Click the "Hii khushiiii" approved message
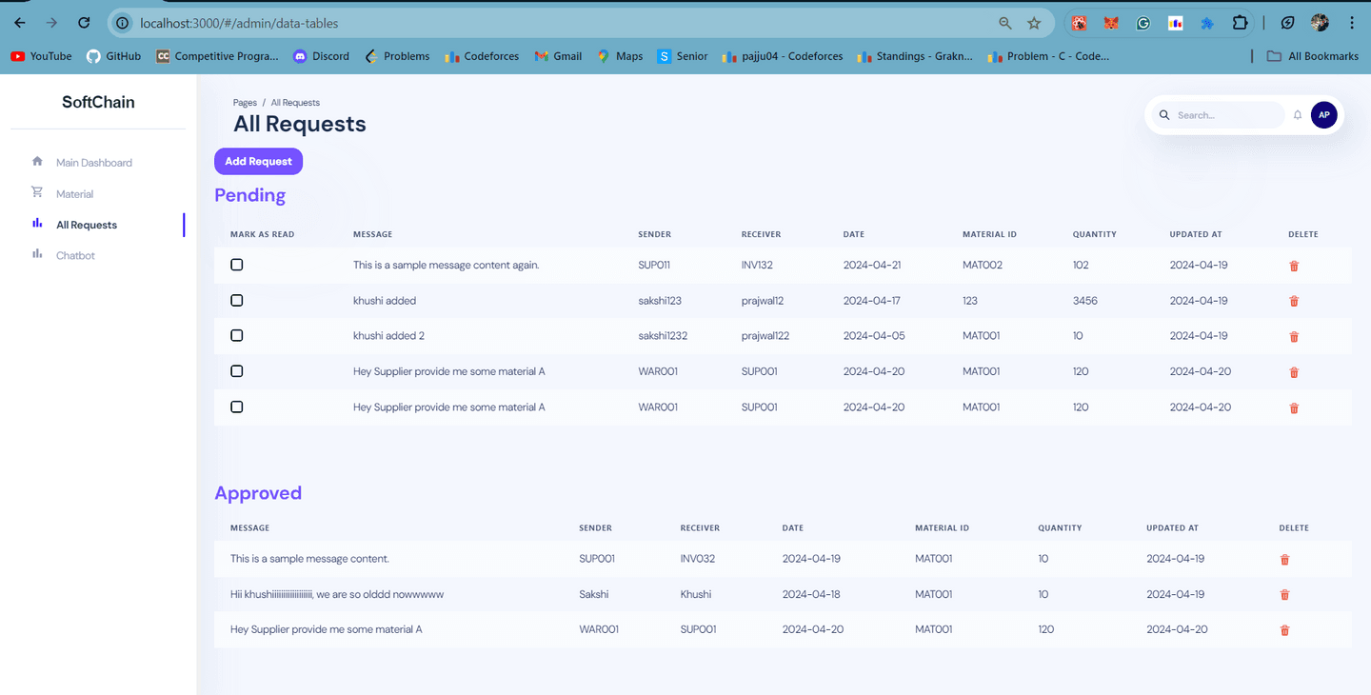 pyautogui.click(x=337, y=594)
